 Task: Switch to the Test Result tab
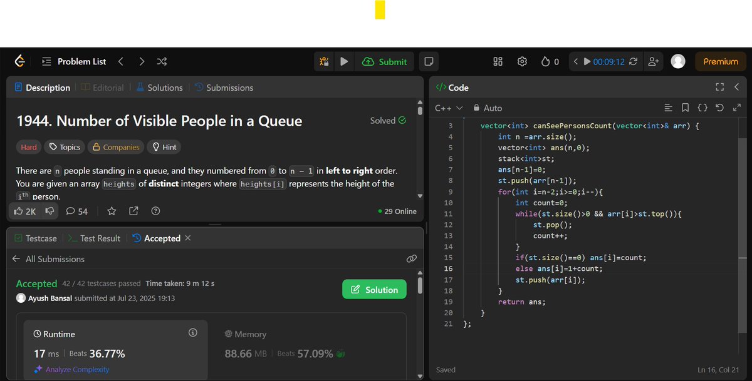(93, 238)
